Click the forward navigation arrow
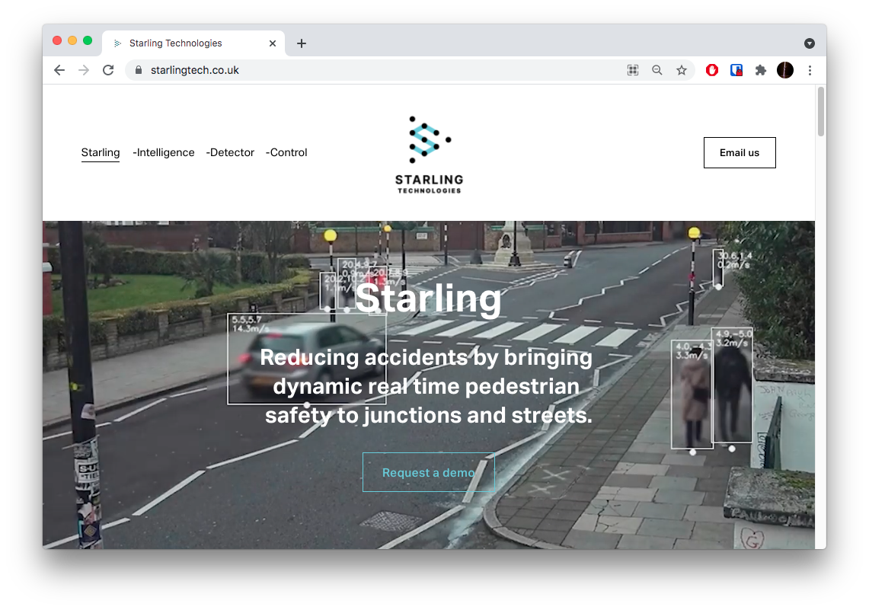The height and width of the screenshot is (610, 869). pyautogui.click(x=84, y=70)
